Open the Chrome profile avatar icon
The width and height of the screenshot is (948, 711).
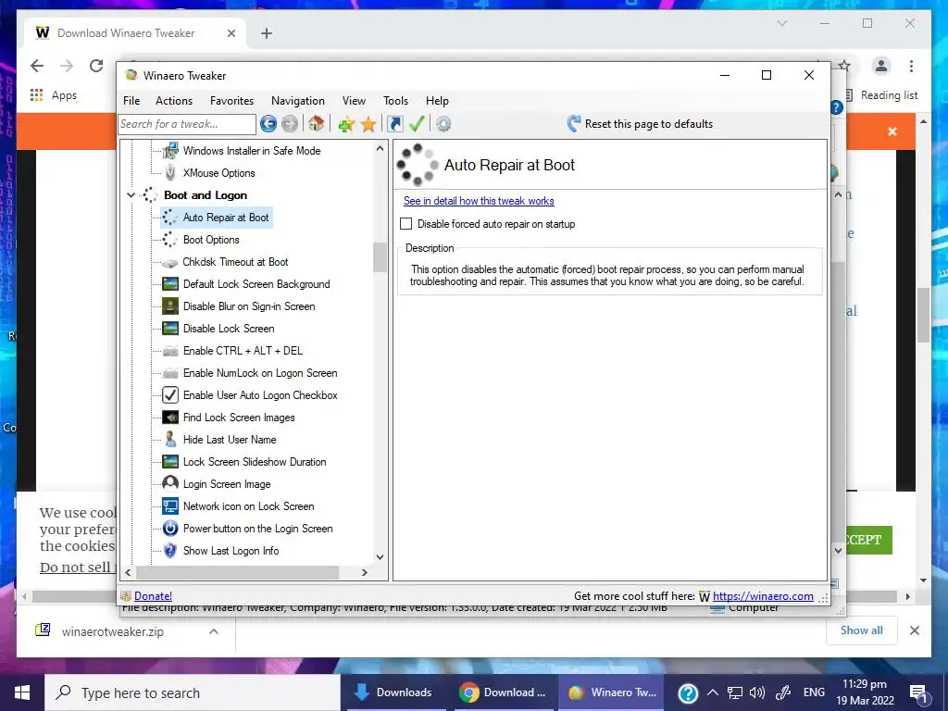coord(881,66)
